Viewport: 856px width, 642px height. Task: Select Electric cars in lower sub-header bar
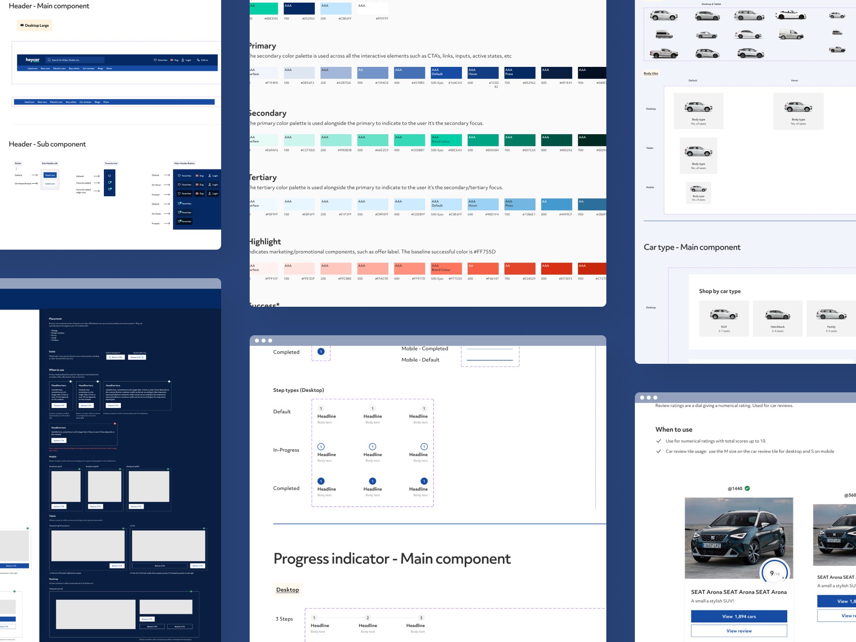pos(56,102)
